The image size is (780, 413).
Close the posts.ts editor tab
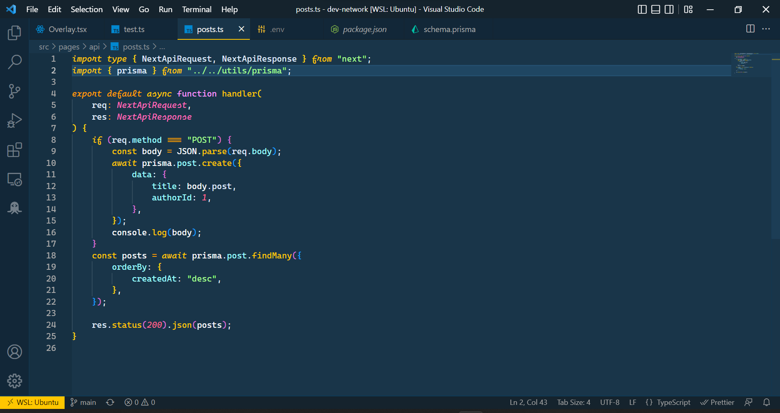pyautogui.click(x=241, y=29)
